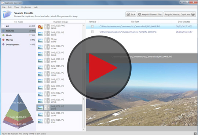
Task: Select the IMG_0010.JPG duplicate group name
Action: tap(57, 46)
